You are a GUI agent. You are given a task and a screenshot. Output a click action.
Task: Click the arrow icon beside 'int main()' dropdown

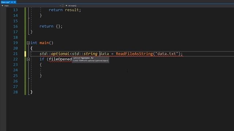(x=66, y=6)
